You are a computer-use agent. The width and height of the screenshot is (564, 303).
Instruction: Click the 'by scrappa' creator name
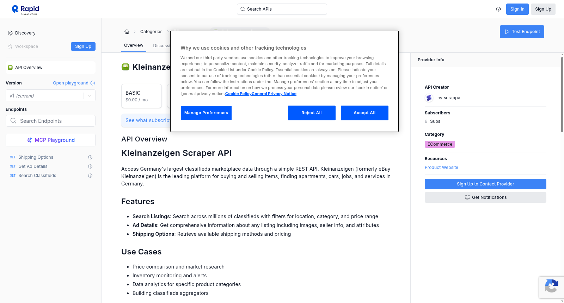449,98
